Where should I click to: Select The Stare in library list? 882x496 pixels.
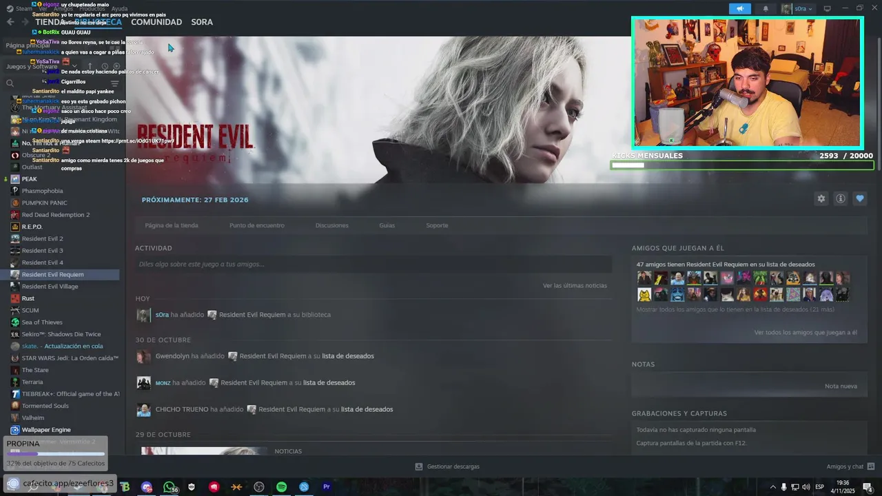click(35, 370)
